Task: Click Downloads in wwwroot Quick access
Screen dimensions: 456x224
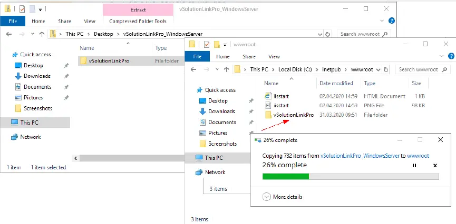Action: pyautogui.click(x=221, y=111)
